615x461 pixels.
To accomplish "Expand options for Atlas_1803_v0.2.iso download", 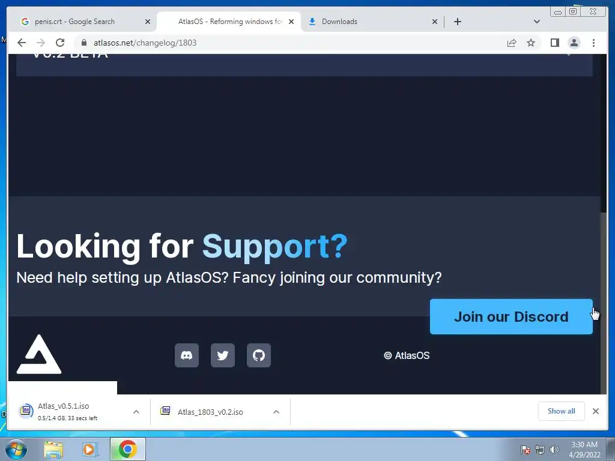I will tap(276, 412).
